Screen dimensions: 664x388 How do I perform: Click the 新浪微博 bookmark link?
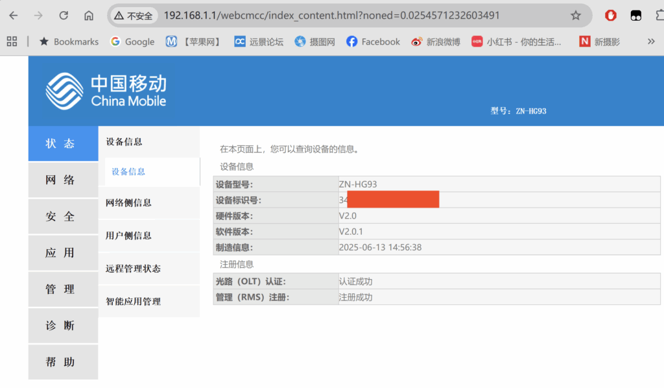click(x=435, y=42)
